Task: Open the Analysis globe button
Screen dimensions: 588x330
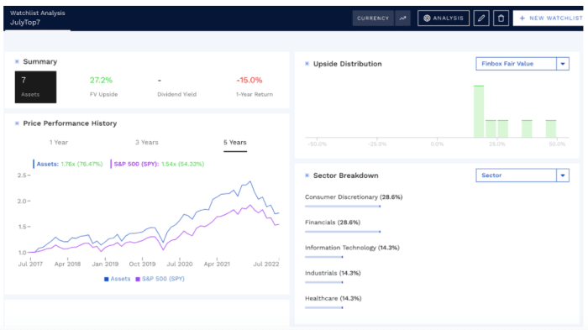Action: (444, 18)
